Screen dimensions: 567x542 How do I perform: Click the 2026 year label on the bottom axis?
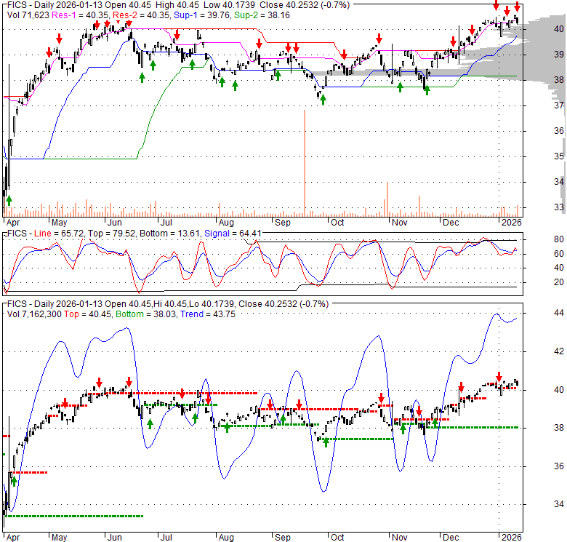pyautogui.click(x=510, y=537)
